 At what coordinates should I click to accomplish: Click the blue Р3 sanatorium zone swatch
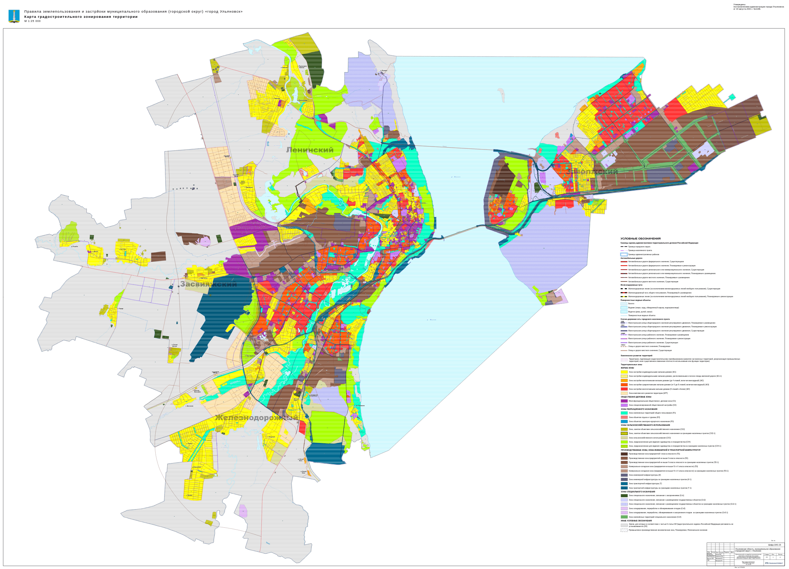point(624,421)
